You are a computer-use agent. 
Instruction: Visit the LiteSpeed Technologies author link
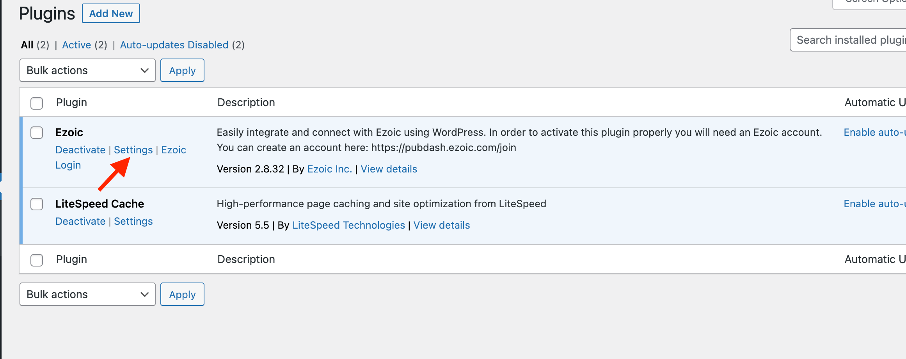pyautogui.click(x=348, y=225)
